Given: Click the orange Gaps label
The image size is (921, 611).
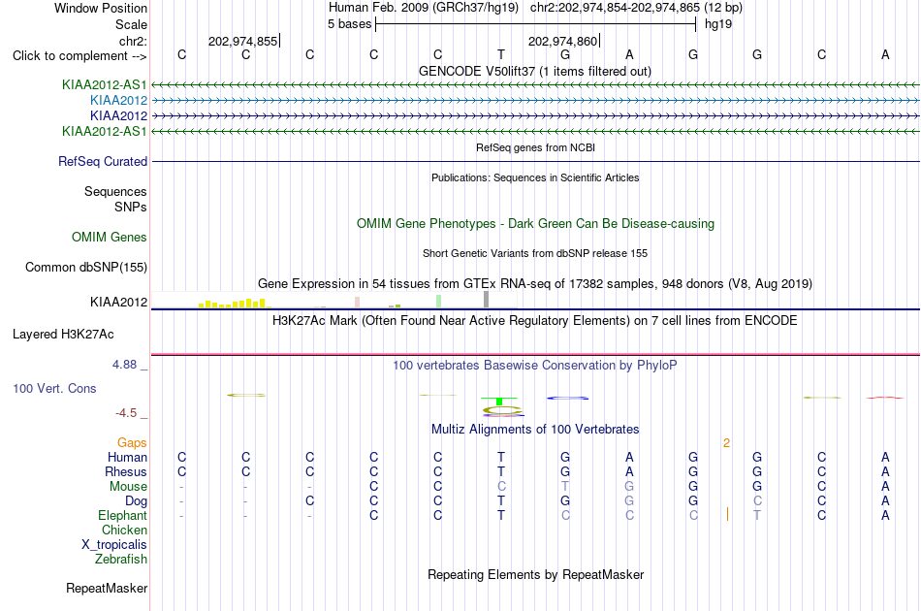Looking at the screenshot, I should (x=132, y=443).
